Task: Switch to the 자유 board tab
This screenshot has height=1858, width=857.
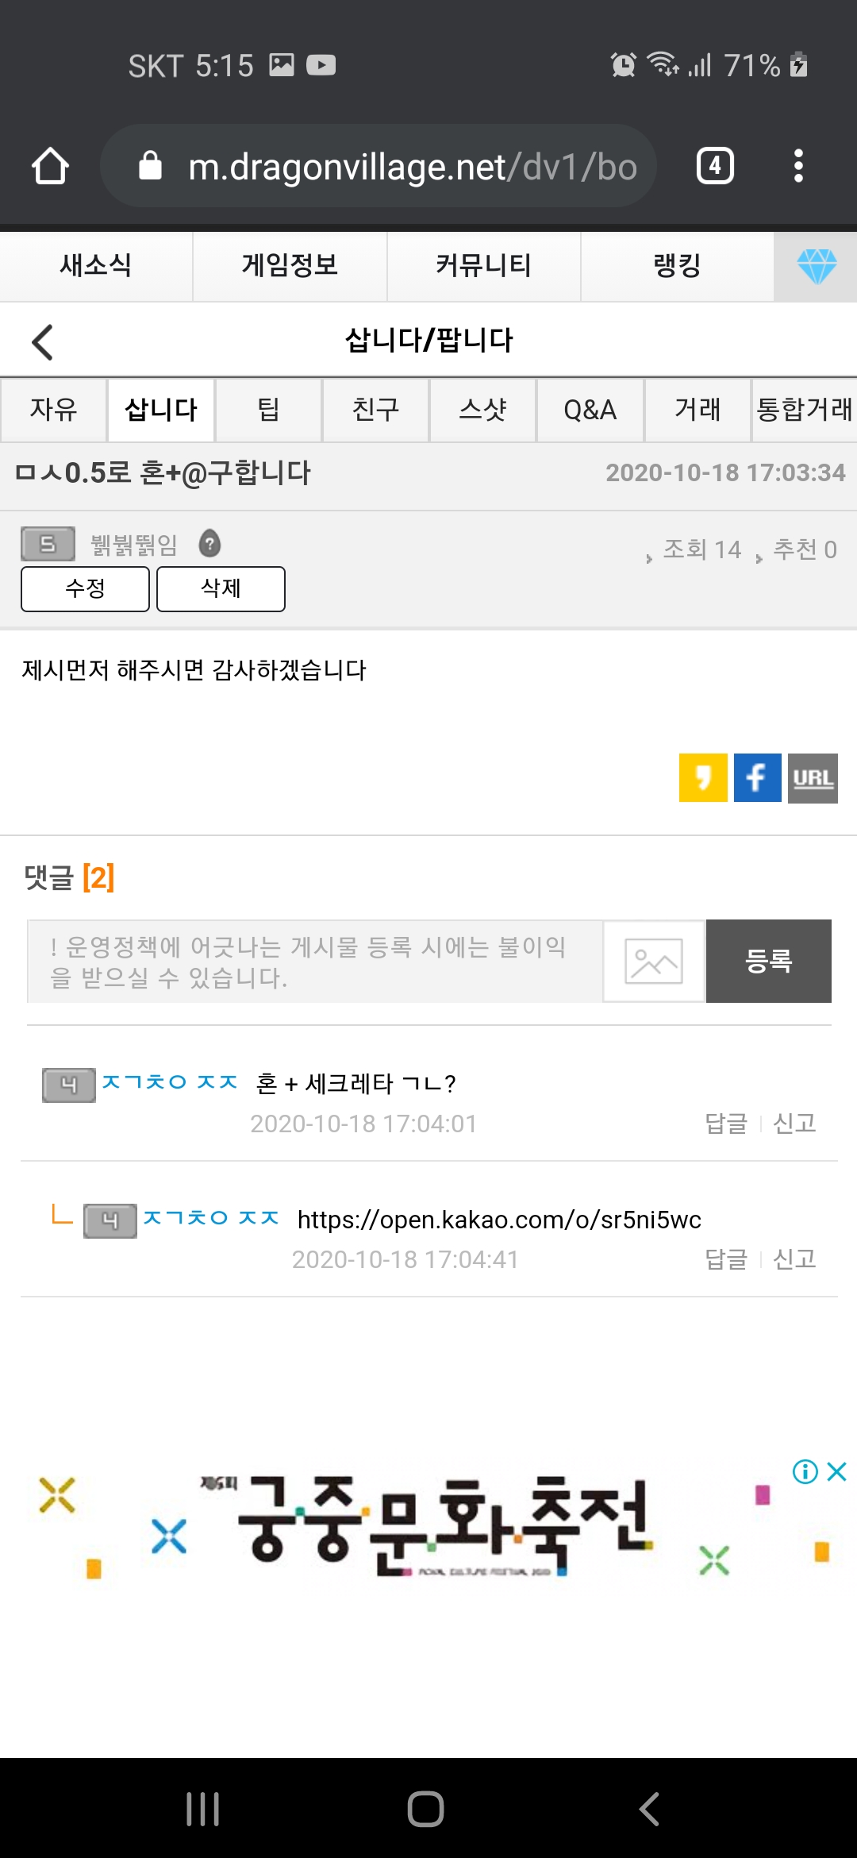Action: pos(53,410)
